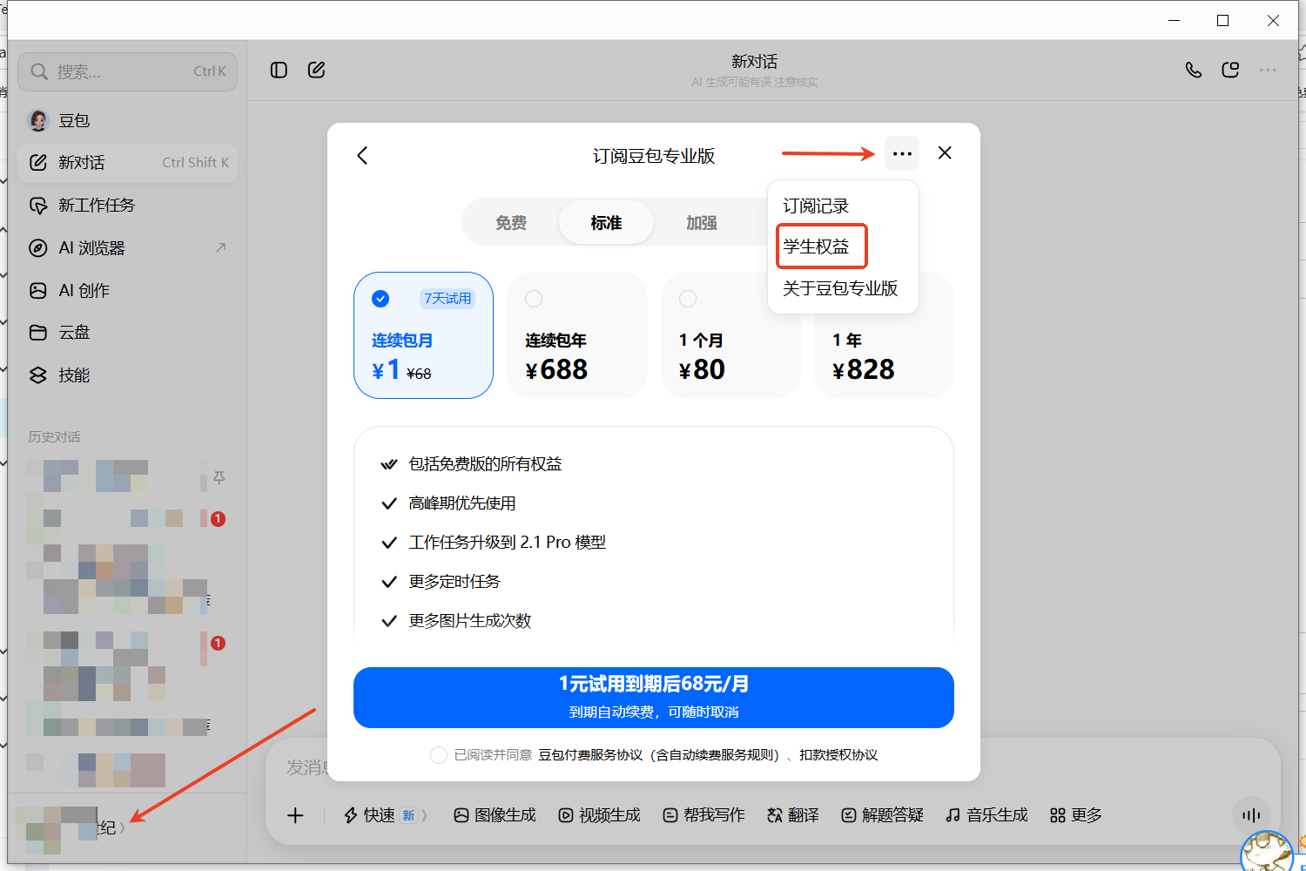Viewport: 1306px width, 871px height.
Task: Expand the user profile chevron at sidebar bottom
Action: (122, 827)
